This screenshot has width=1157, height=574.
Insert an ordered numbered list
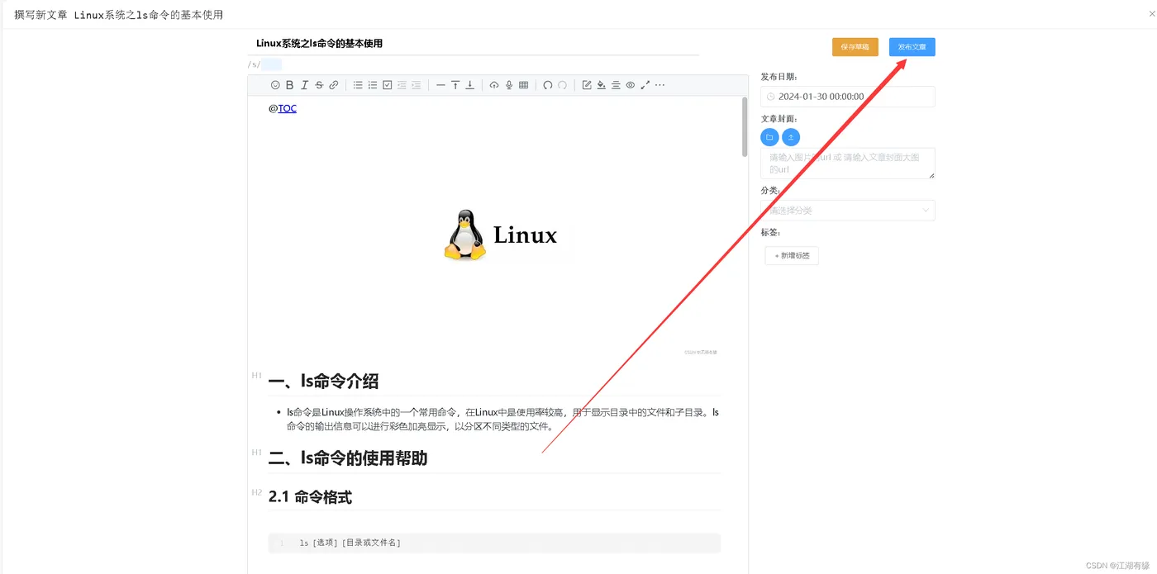pyautogui.click(x=373, y=85)
